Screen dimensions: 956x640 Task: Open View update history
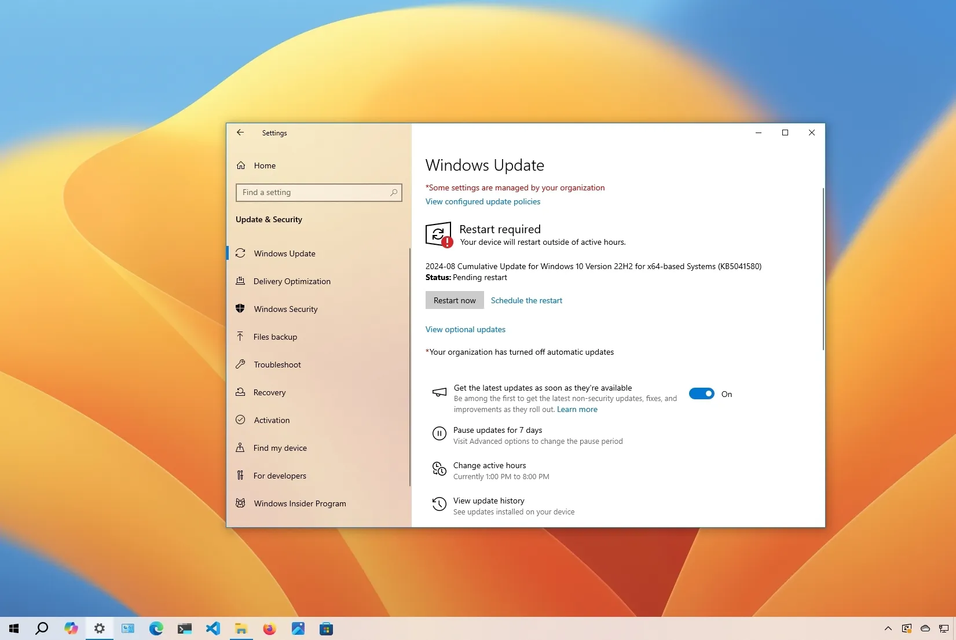coord(489,501)
